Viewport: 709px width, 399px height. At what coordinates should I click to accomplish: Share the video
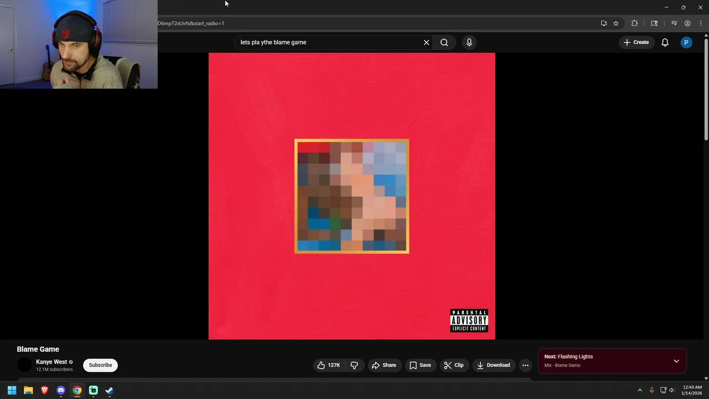point(384,365)
